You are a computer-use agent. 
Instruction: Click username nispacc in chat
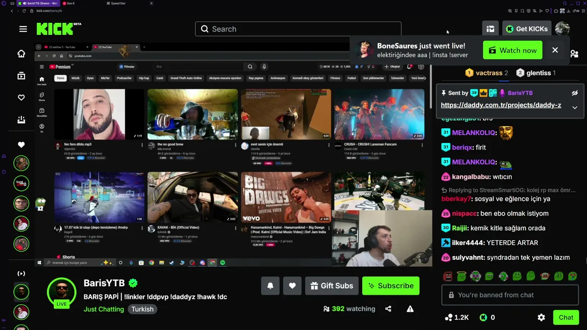tap(464, 214)
